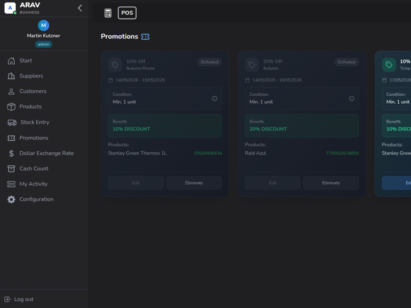Click the Raid Azul product name
Screen dimensions: 411x308
(256, 153)
